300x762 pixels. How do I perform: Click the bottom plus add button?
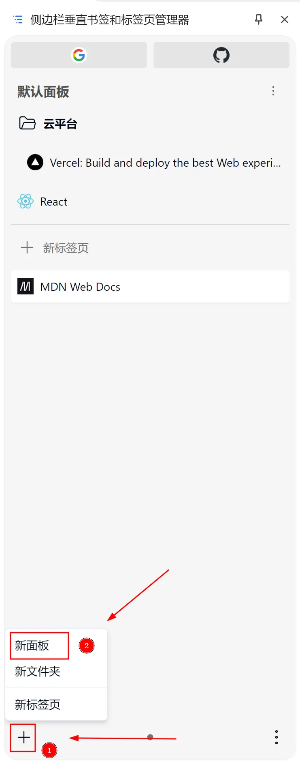tap(24, 737)
